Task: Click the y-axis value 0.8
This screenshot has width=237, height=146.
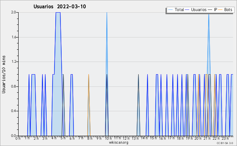Action: [x=14, y=86]
